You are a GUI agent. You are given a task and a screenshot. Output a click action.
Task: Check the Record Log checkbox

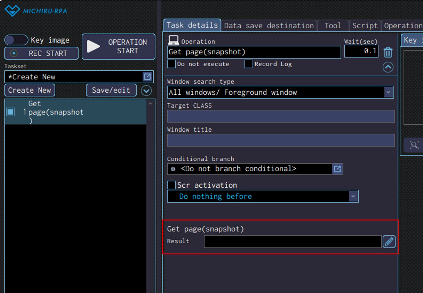(249, 64)
